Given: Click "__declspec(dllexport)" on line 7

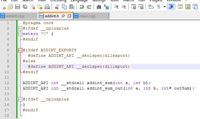Looking at the screenshot, I should tap(103, 56).
